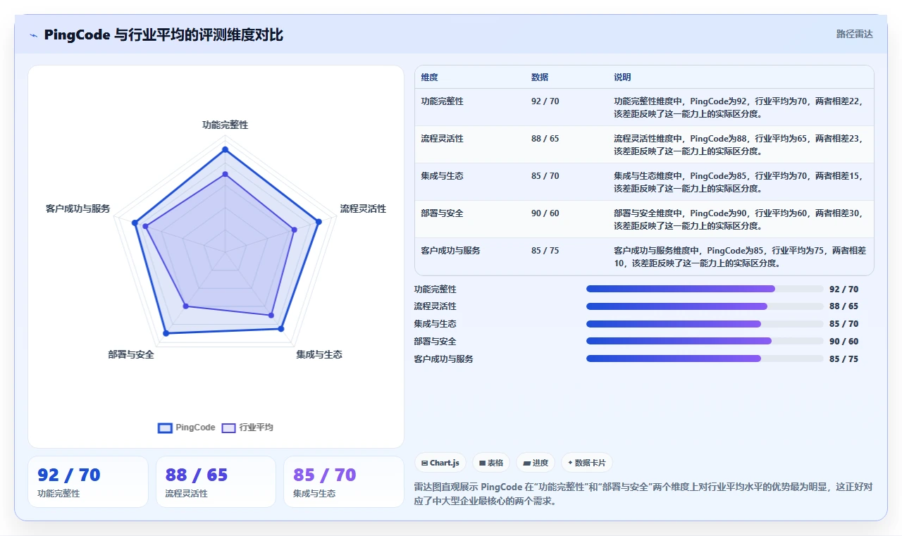The width and height of the screenshot is (902, 536).
Task: Click the Chart.js tag
Action: point(440,463)
